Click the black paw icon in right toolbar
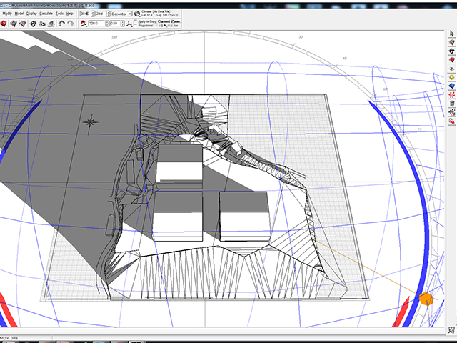Image resolution: width=457 pixels, height=343 pixels. 452,51
